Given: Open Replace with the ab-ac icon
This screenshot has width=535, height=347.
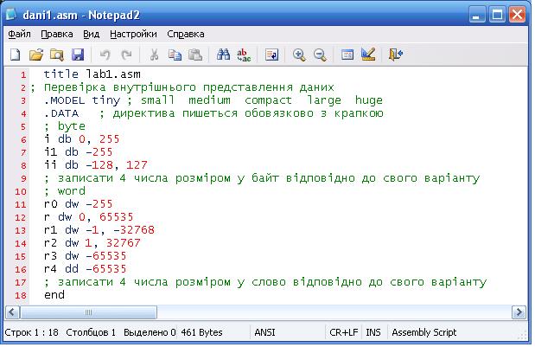Looking at the screenshot, I should pyautogui.click(x=244, y=55).
